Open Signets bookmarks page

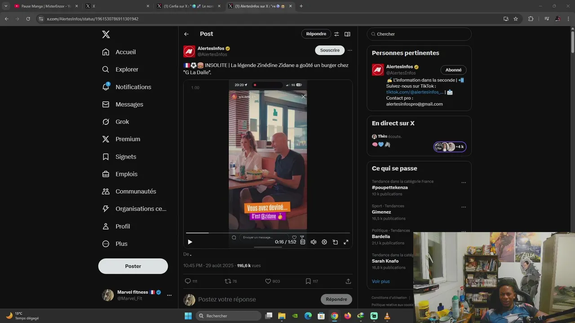pos(119,157)
